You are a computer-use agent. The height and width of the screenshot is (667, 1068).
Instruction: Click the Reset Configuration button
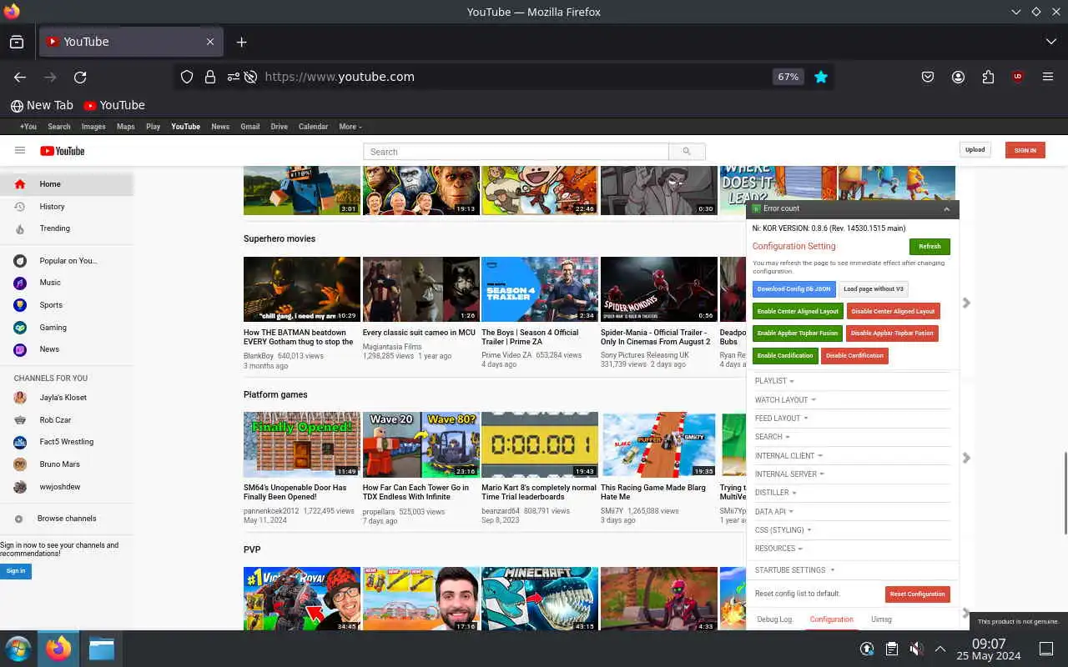click(x=917, y=594)
